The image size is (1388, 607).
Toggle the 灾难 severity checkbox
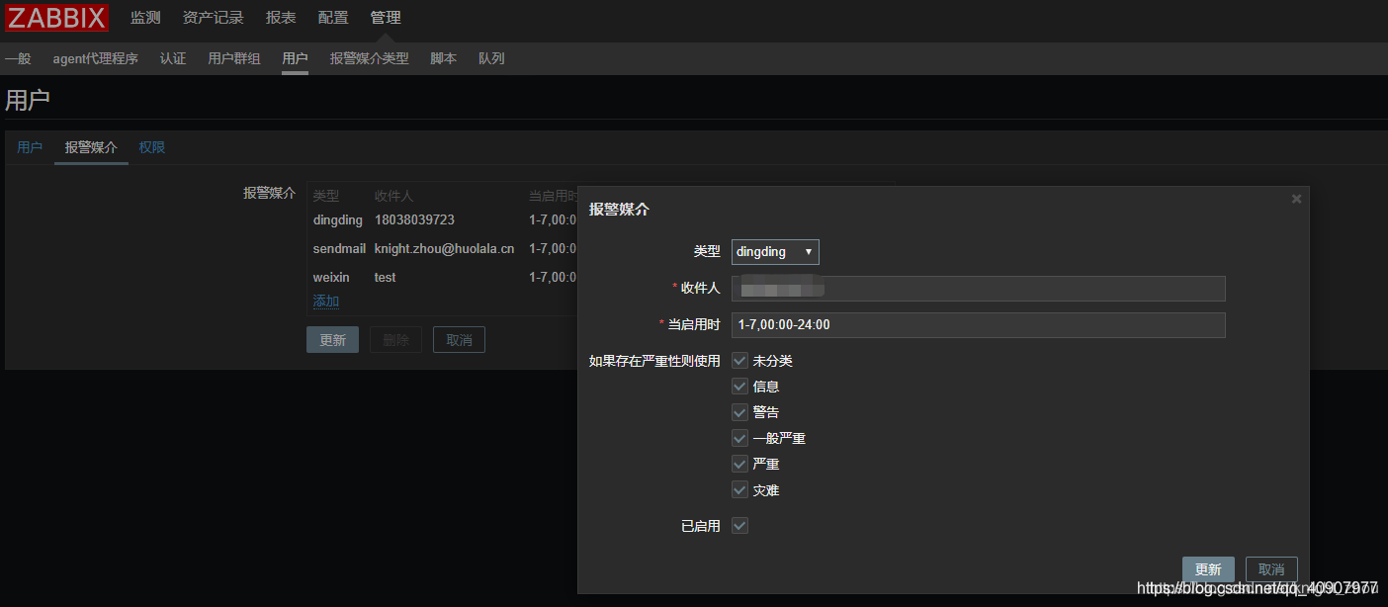[x=739, y=490]
